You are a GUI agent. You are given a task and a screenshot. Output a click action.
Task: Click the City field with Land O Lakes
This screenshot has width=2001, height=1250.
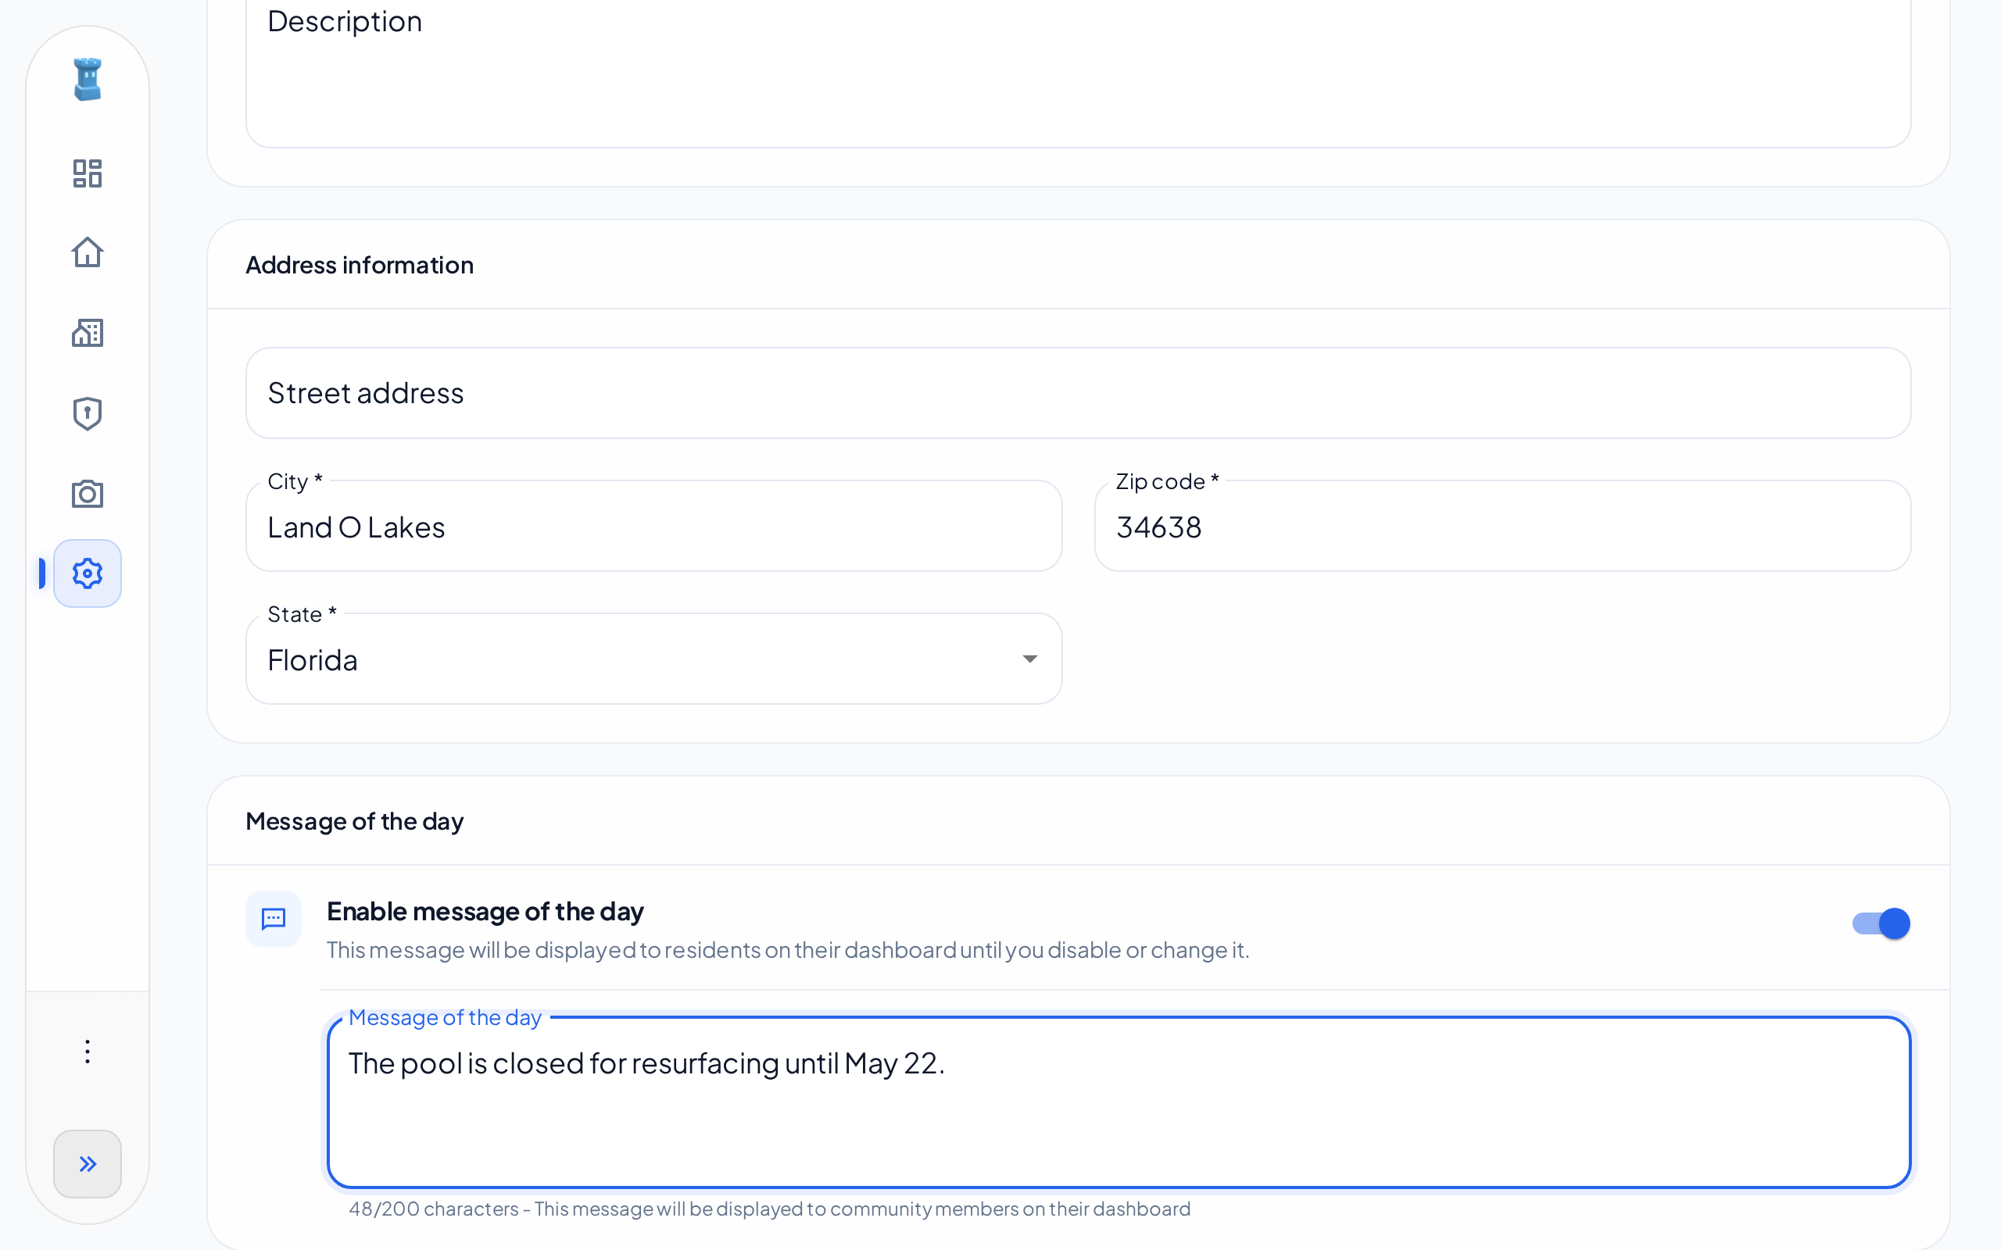654,527
